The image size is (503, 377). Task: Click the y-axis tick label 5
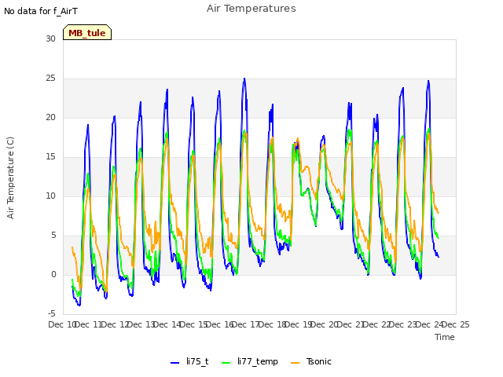[x=53, y=236]
